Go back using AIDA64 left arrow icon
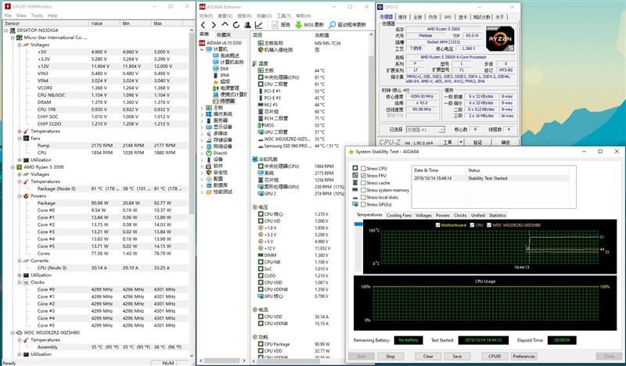The height and width of the screenshot is (366, 626). click(203, 25)
